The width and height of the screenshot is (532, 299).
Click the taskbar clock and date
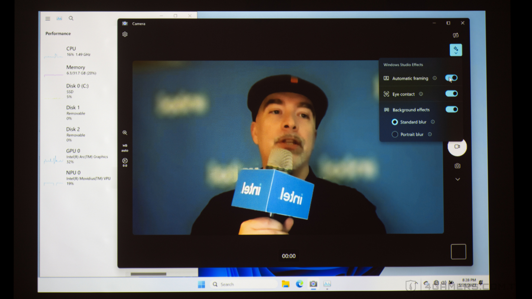[x=469, y=283]
